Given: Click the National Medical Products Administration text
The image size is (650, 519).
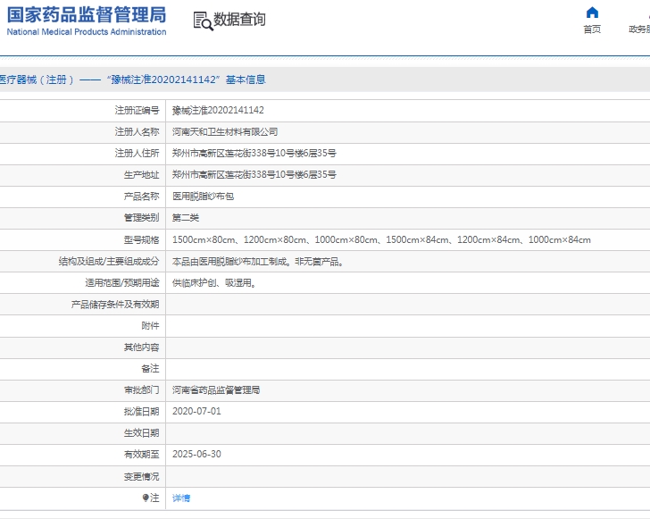Looking at the screenshot, I should 87,32.
